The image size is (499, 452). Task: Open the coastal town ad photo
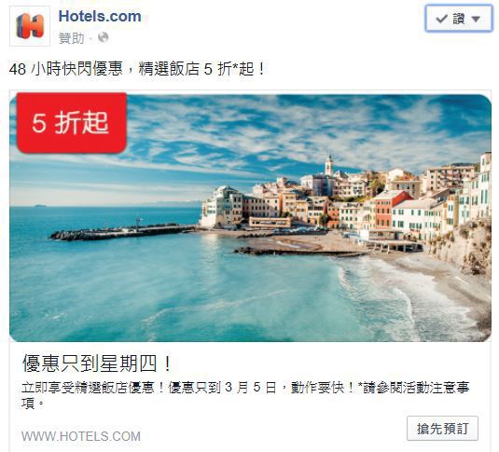coord(250,218)
